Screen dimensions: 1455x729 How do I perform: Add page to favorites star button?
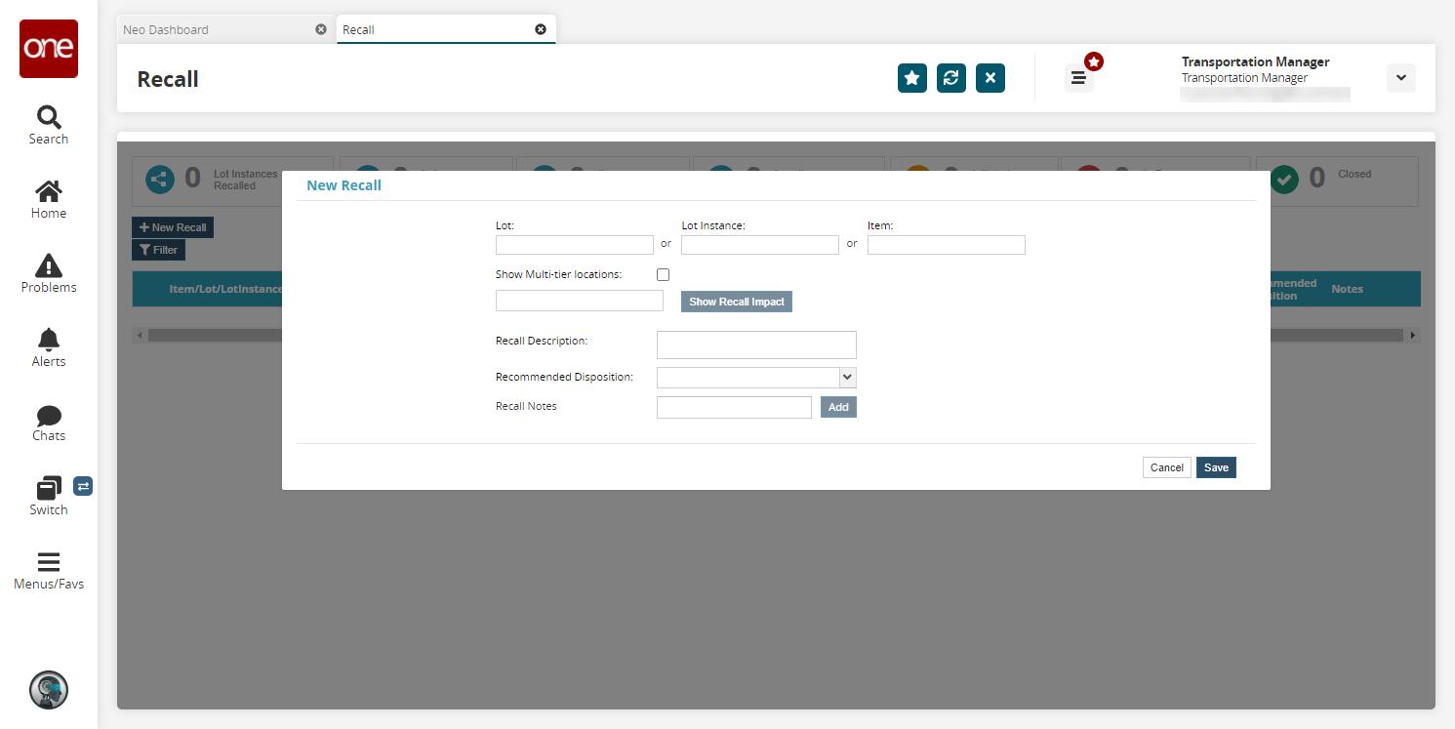click(912, 78)
